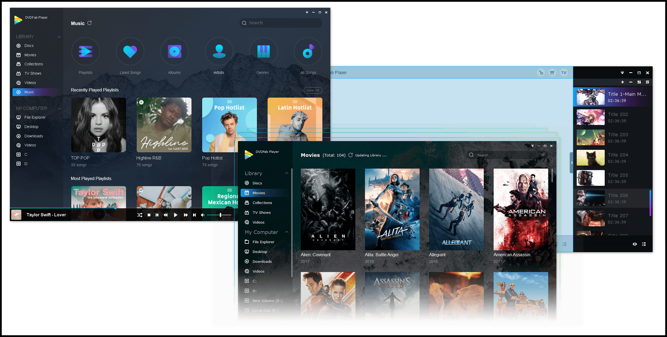Open playlist play-order options icon

pos(647,82)
